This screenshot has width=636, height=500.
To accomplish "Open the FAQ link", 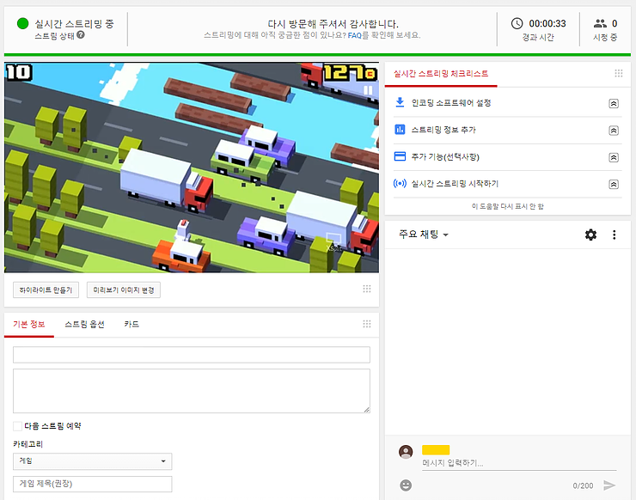I will [x=354, y=35].
